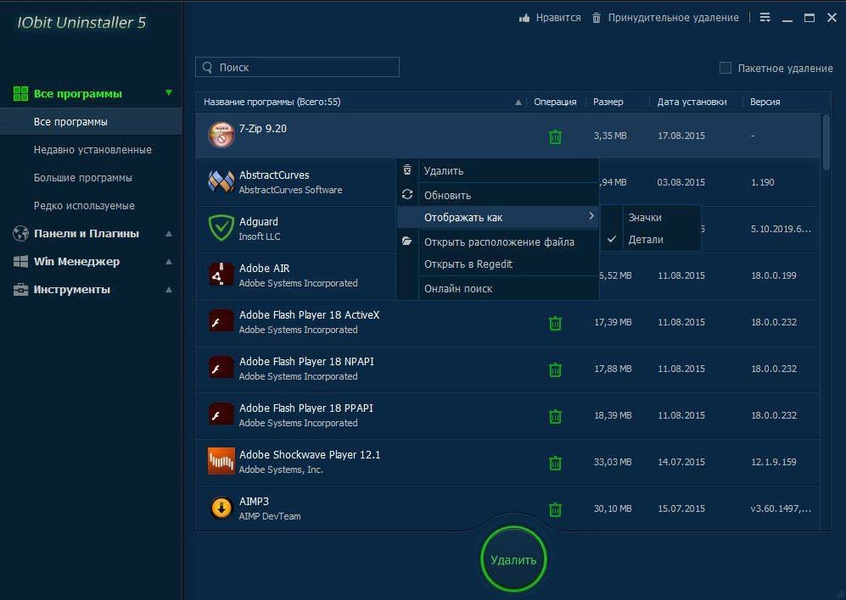The image size is (846, 600).
Task: Click the green grid icon beside Все программы
Action: (20, 94)
